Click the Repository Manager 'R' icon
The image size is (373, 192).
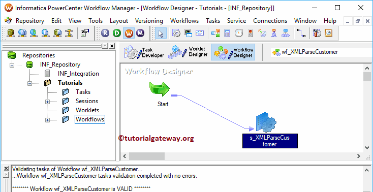pos(105,33)
